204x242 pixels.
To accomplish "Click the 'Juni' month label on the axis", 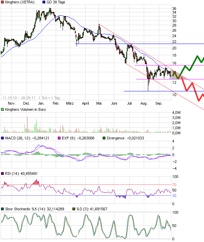I will pos(114,103).
